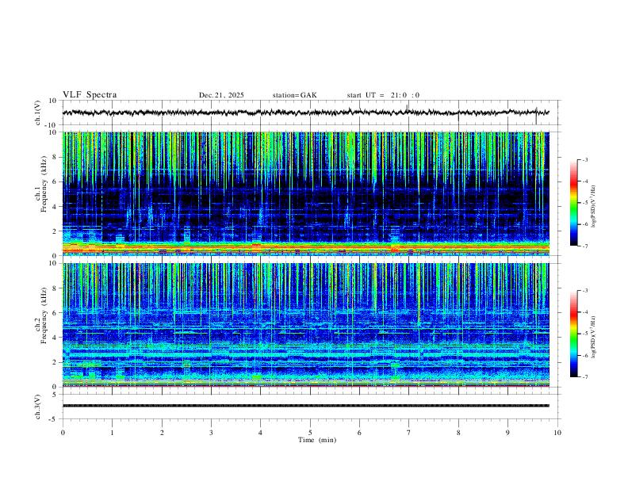This screenshot has width=628, height=485.
Task: Click the ch.2 spectrogram plot
Action: click(305, 325)
